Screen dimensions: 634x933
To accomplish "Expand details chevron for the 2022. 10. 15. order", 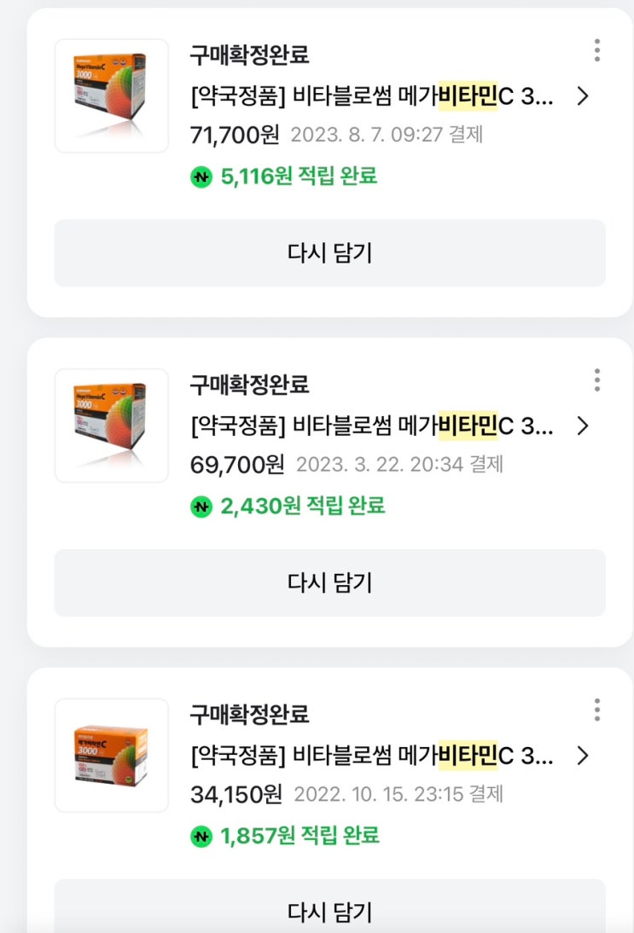I will [x=583, y=756].
